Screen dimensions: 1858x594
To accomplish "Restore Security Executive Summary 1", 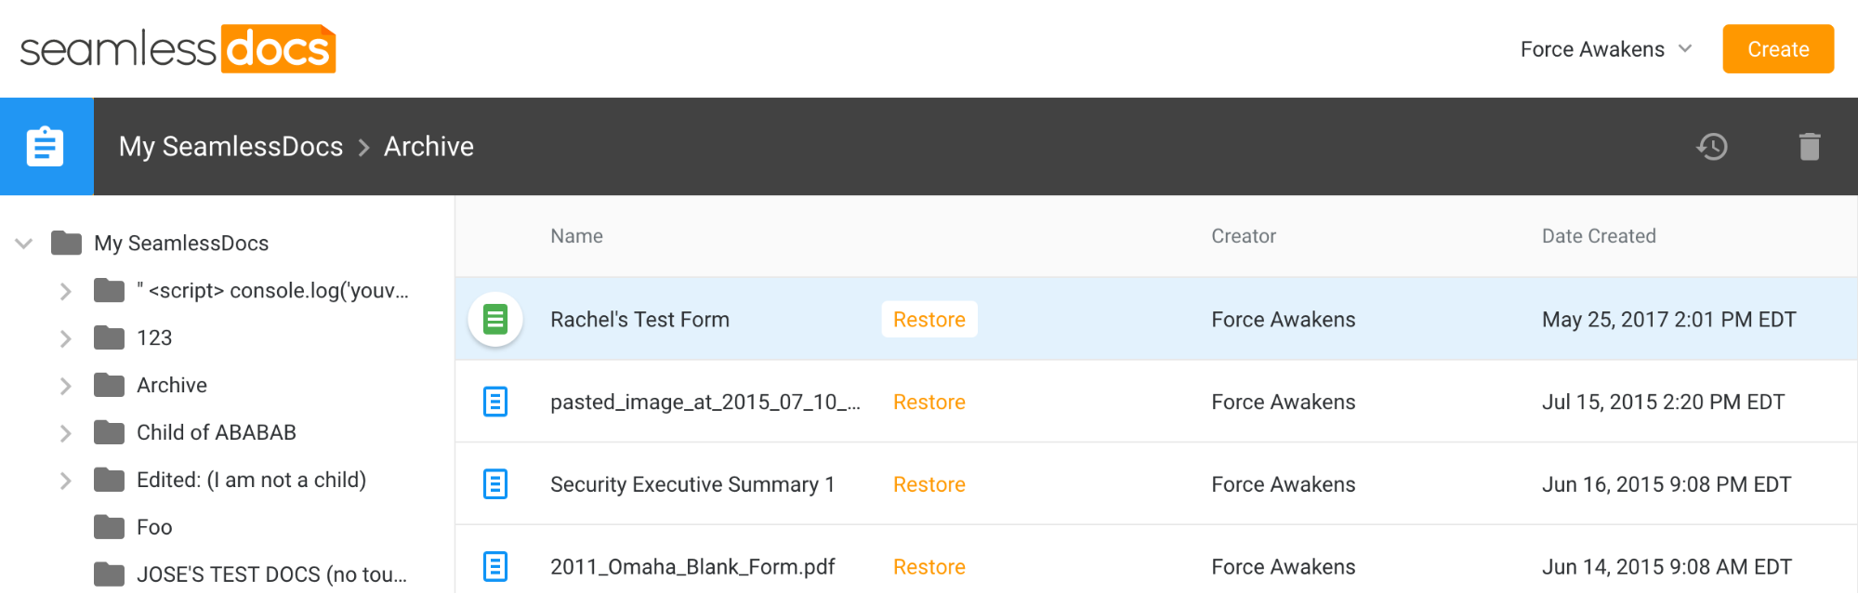I will (929, 484).
